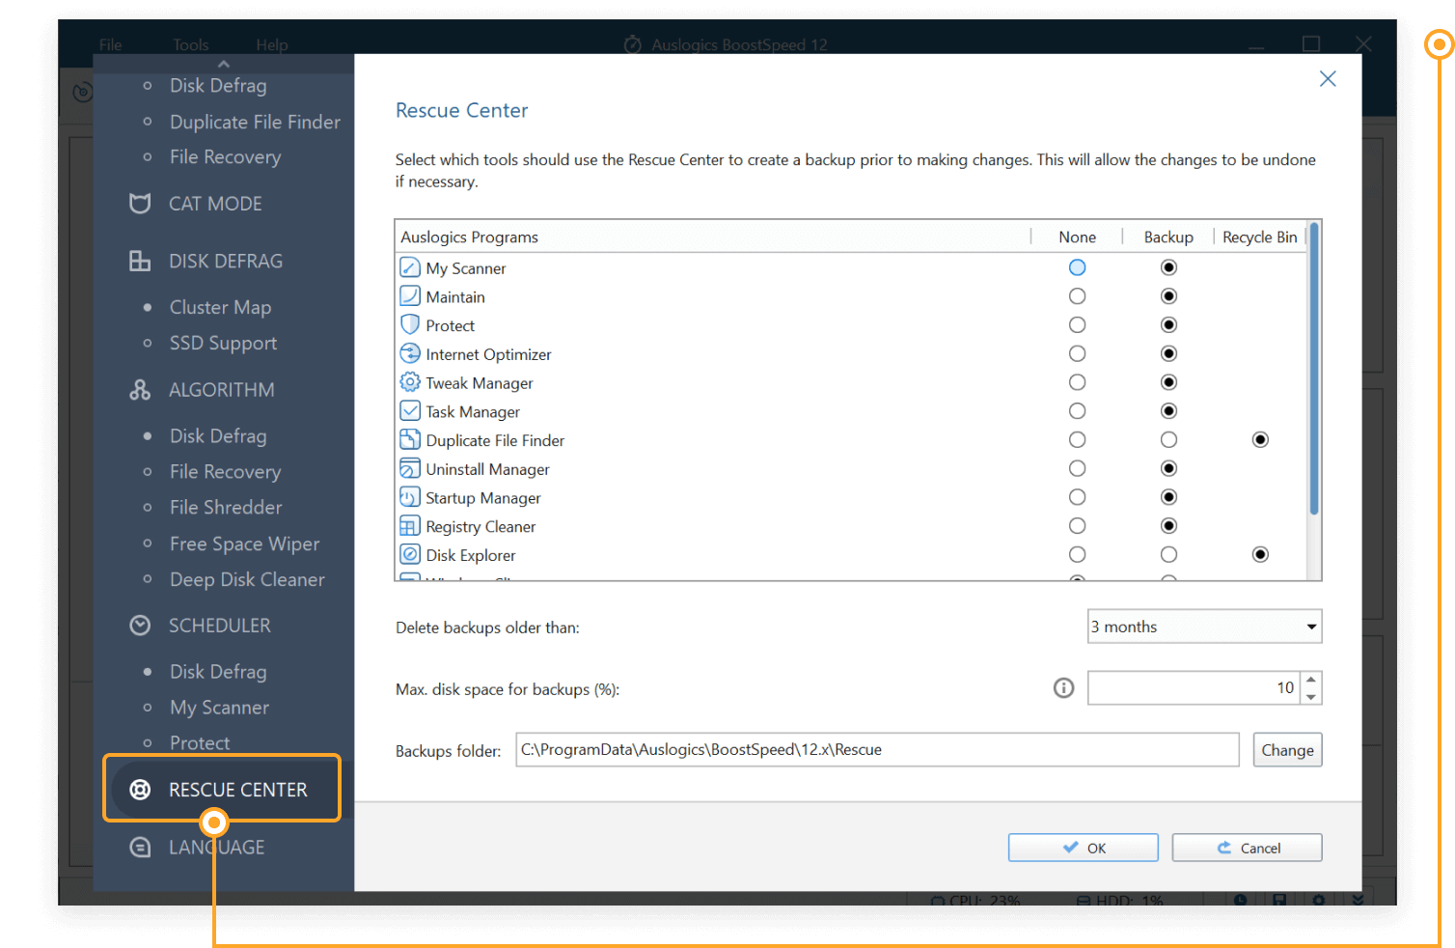Click the Backup column header
Image resolution: width=1455 pixels, height=948 pixels.
coord(1168,237)
